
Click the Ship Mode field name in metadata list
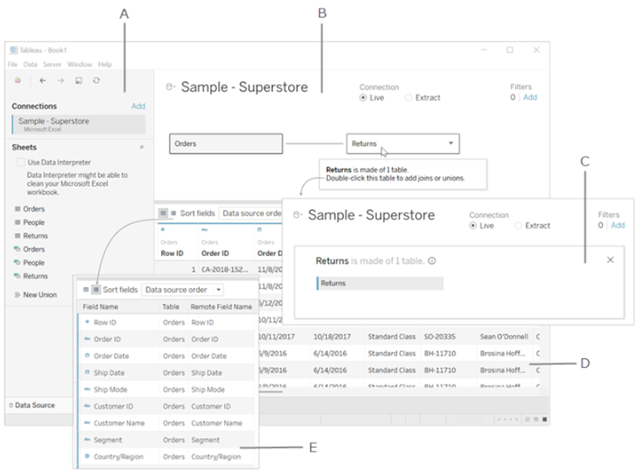(110, 389)
